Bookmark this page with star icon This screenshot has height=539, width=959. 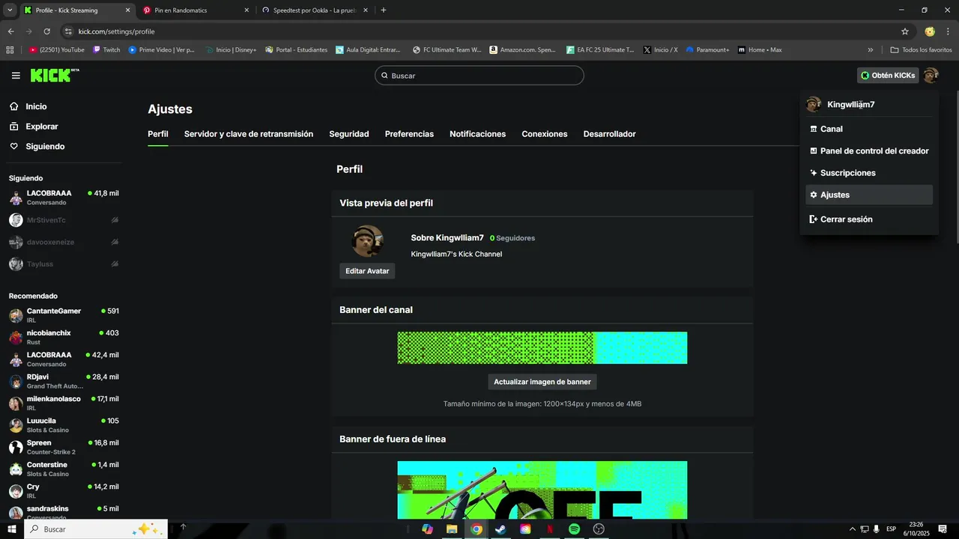coord(905,31)
